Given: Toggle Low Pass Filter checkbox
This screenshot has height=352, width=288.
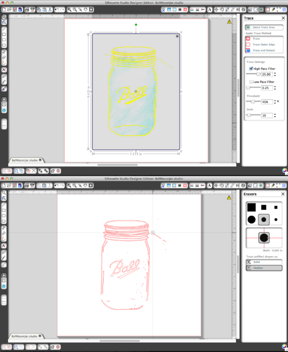Looking at the screenshot, I should (251, 82).
